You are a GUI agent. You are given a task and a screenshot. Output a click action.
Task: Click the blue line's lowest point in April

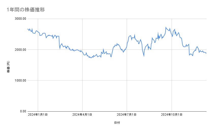click(91, 58)
